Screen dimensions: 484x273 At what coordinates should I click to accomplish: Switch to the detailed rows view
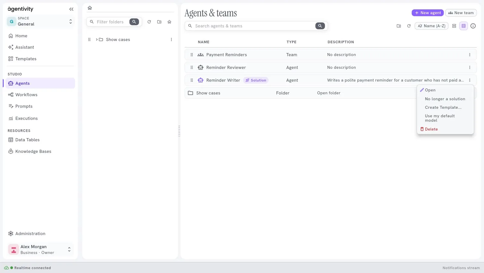(x=463, y=26)
